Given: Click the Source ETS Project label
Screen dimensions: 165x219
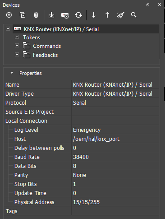Looking at the screenshot, I should [29, 112].
